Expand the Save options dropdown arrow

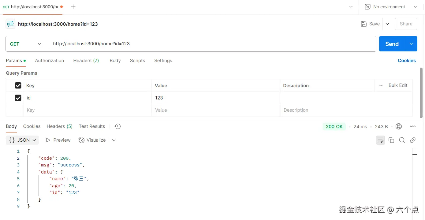(387, 24)
